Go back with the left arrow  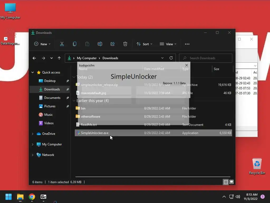(x=34, y=58)
